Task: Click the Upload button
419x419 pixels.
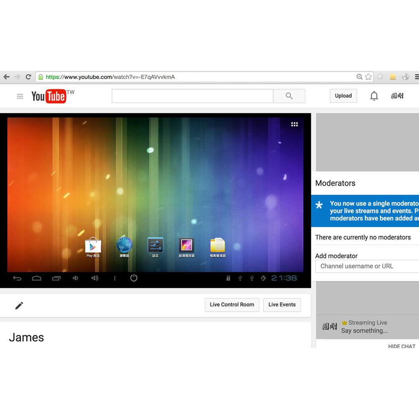Action: pos(343,96)
